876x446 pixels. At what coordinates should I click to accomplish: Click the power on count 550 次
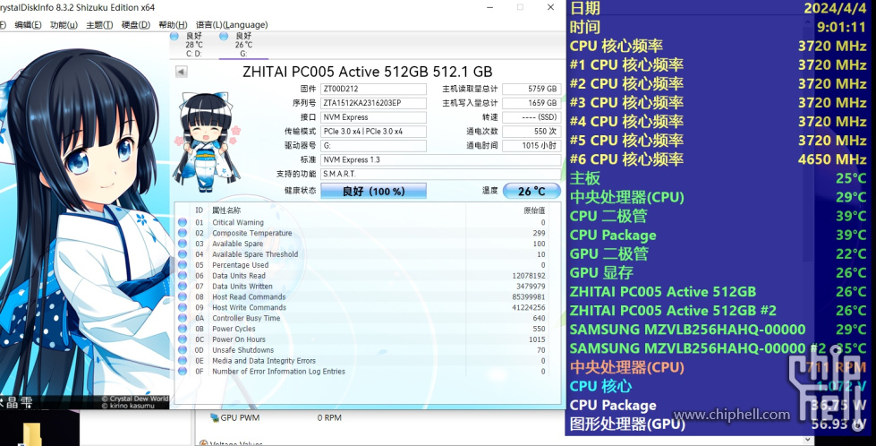tap(532, 132)
